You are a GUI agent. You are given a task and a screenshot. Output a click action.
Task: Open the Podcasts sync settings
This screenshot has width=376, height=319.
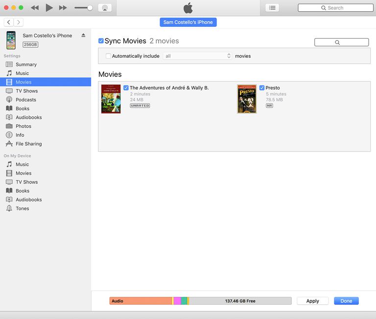pos(46,100)
